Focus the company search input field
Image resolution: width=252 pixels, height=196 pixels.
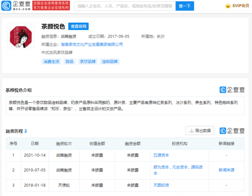pyautogui.click(x=125, y=6)
